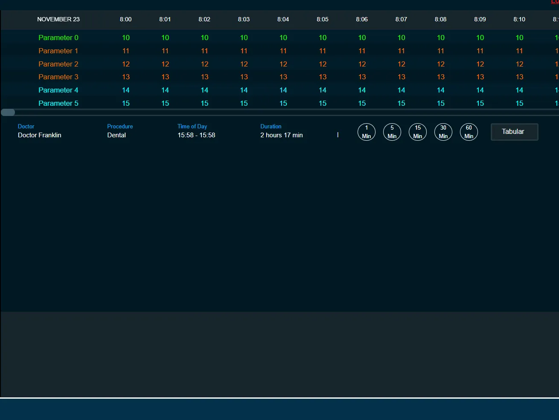559x420 pixels.
Task: Choose the Parameter 5 row label
Action: [58, 103]
